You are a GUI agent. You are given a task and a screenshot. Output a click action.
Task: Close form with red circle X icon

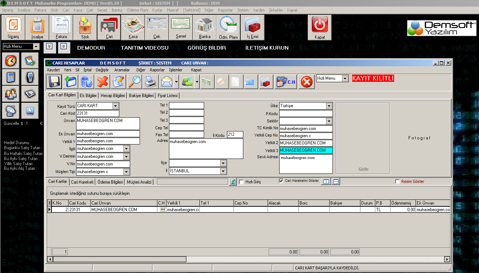tap(306, 82)
